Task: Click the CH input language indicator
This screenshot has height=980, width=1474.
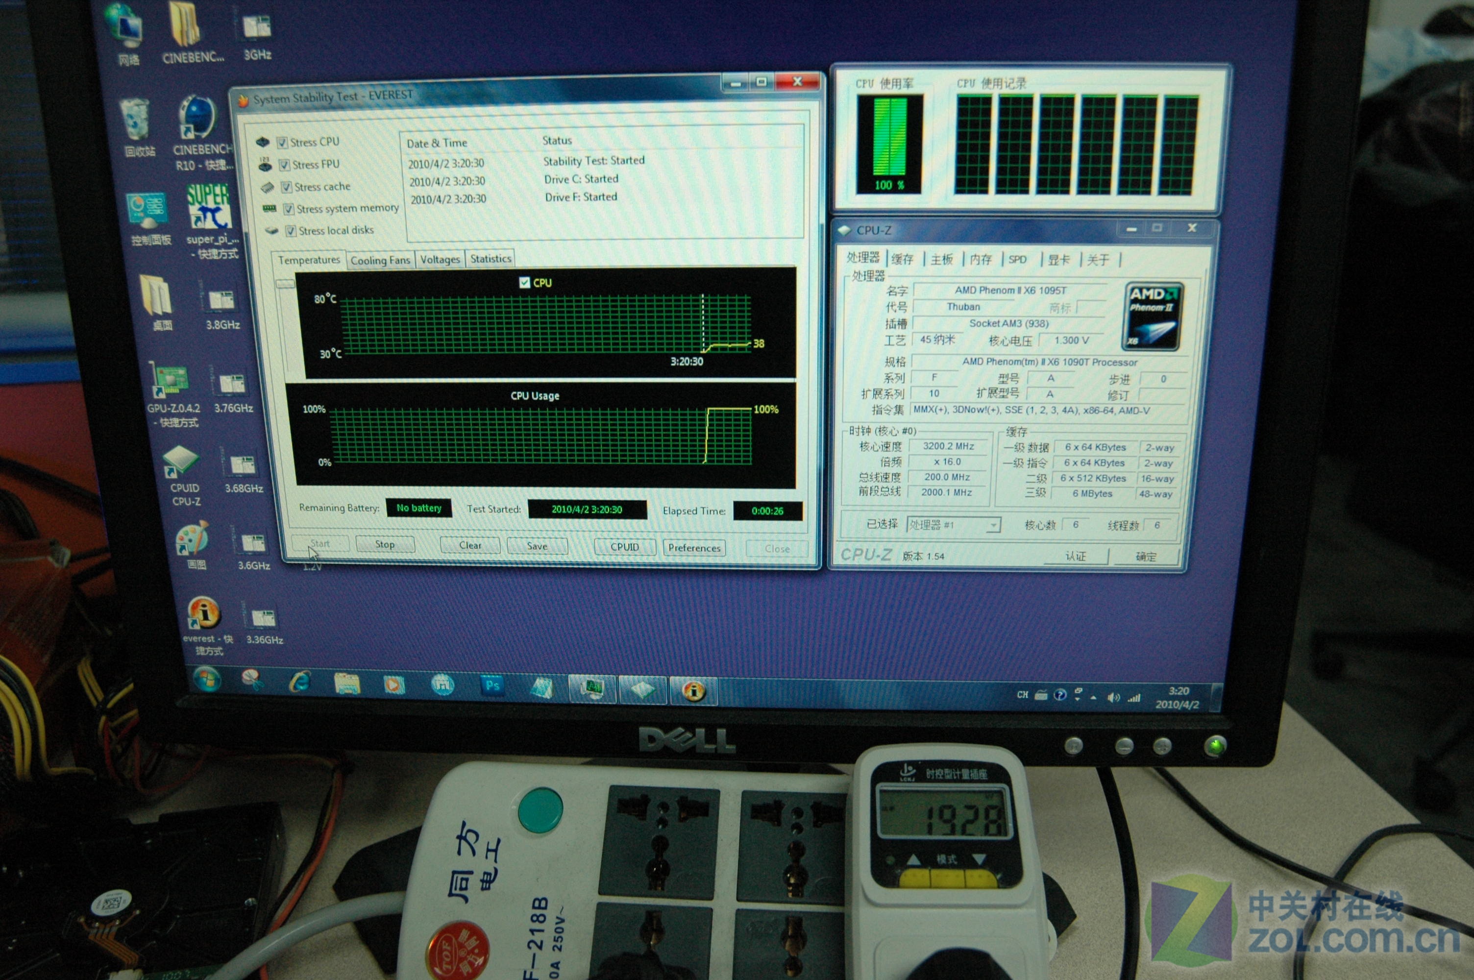Action: coord(1022,694)
